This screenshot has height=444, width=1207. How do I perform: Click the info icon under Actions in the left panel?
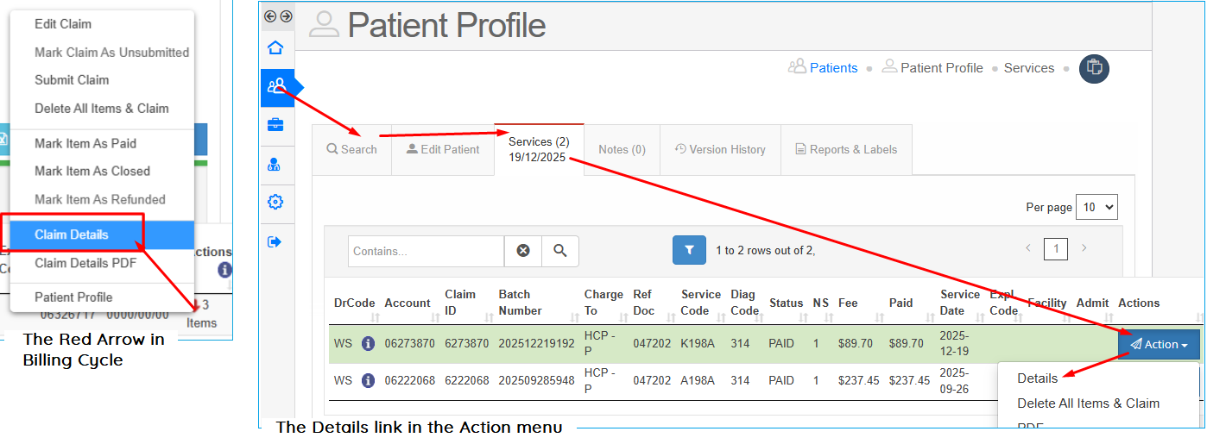point(224,270)
